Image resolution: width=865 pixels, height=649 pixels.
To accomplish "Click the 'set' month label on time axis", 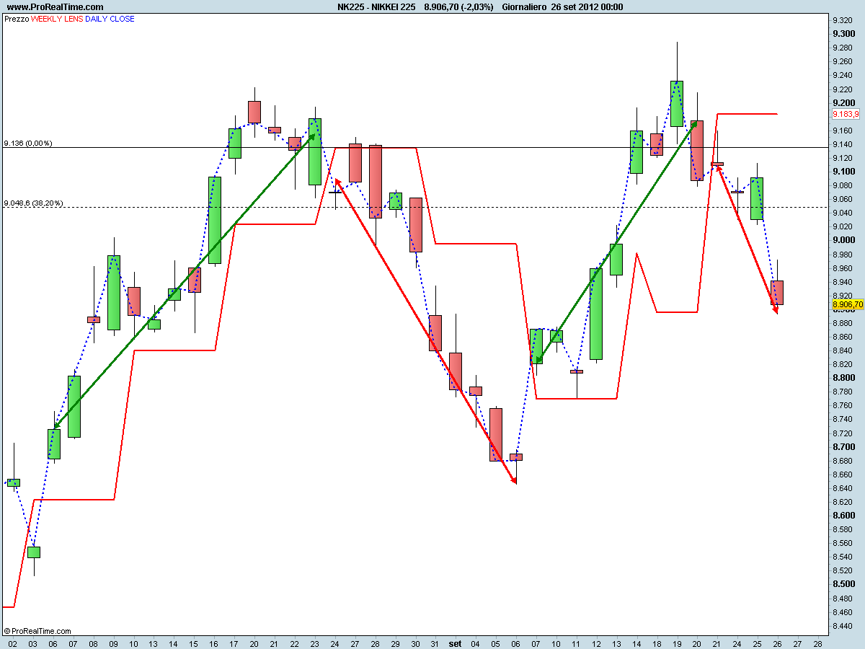I will pos(455,643).
